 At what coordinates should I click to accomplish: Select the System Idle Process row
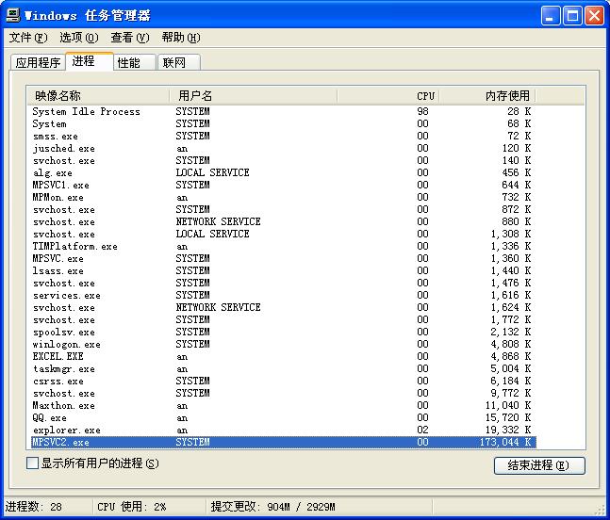tap(283, 111)
